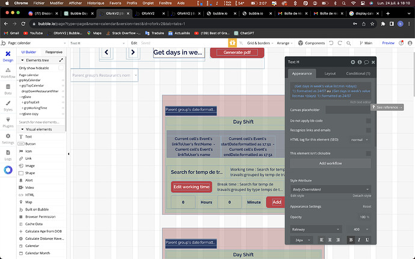Open the Styles section icon

[x=8, y=106]
